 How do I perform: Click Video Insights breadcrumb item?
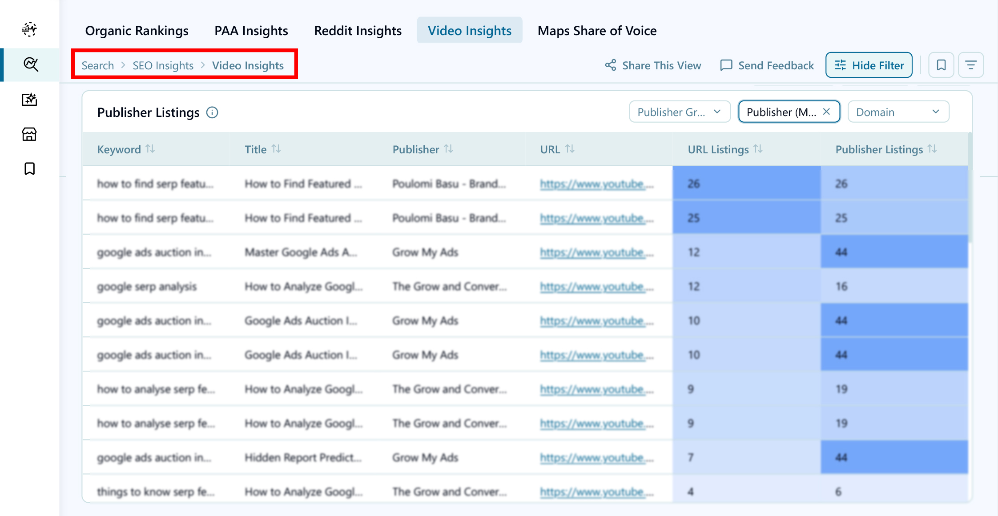pos(248,65)
